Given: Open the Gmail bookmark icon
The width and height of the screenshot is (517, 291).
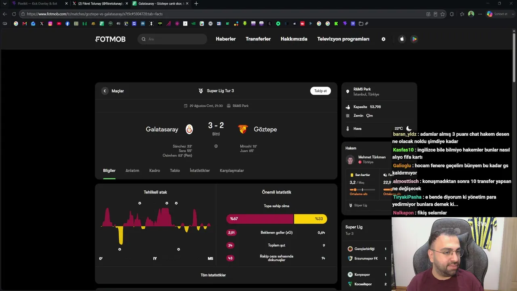Looking at the screenshot, I should point(25,23).
